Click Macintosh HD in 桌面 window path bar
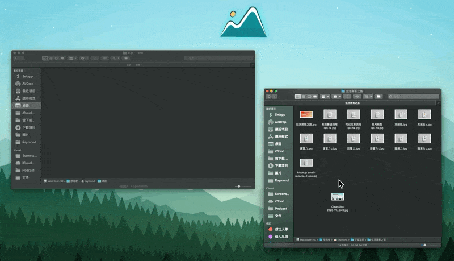This screenshot has width=454, height=261. [x=53, y=181]
